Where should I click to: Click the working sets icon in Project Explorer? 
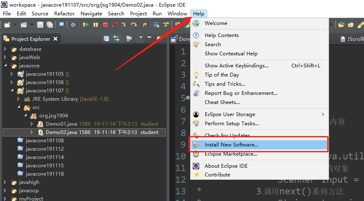[x=129, y=38]
